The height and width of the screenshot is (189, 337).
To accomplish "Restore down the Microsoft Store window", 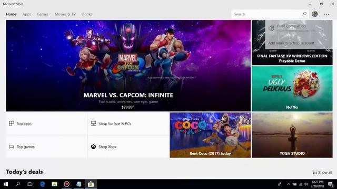I will tap(321, 4).
